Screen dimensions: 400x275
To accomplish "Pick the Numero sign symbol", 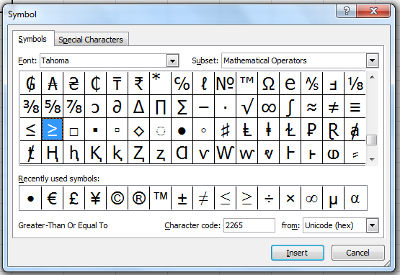I will click(226, 84).
